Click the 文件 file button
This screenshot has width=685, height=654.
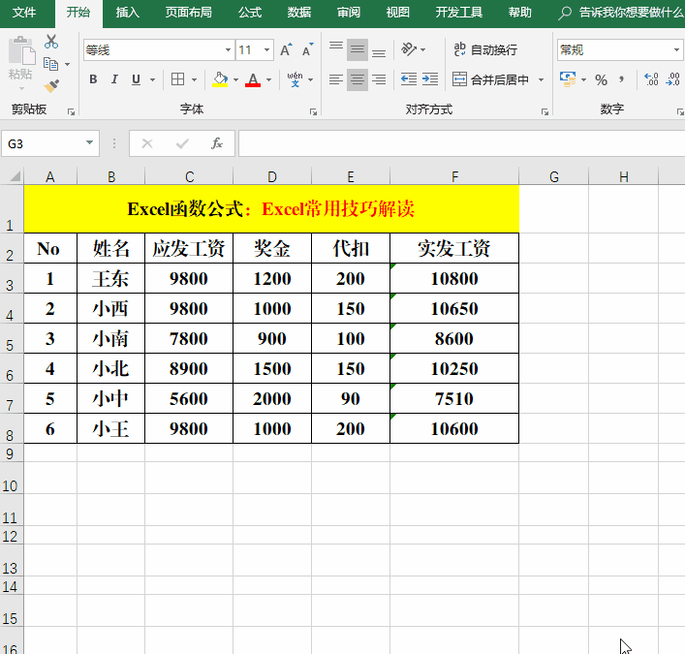(24, 13)
